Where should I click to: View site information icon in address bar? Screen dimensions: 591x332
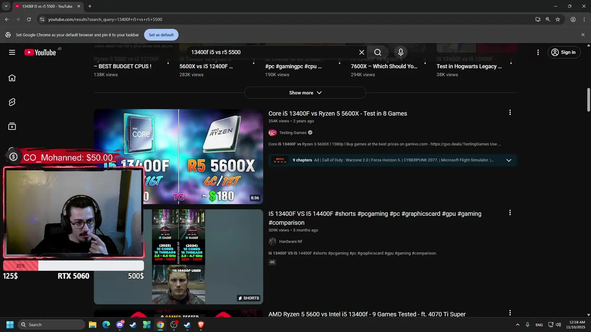(42, 19)
